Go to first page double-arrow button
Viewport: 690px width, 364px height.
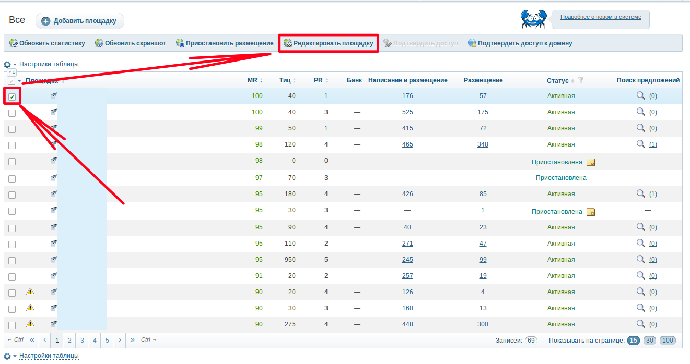click(x=32, y=340)
